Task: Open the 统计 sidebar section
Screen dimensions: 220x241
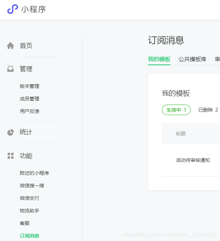Action: coord(26,132)
